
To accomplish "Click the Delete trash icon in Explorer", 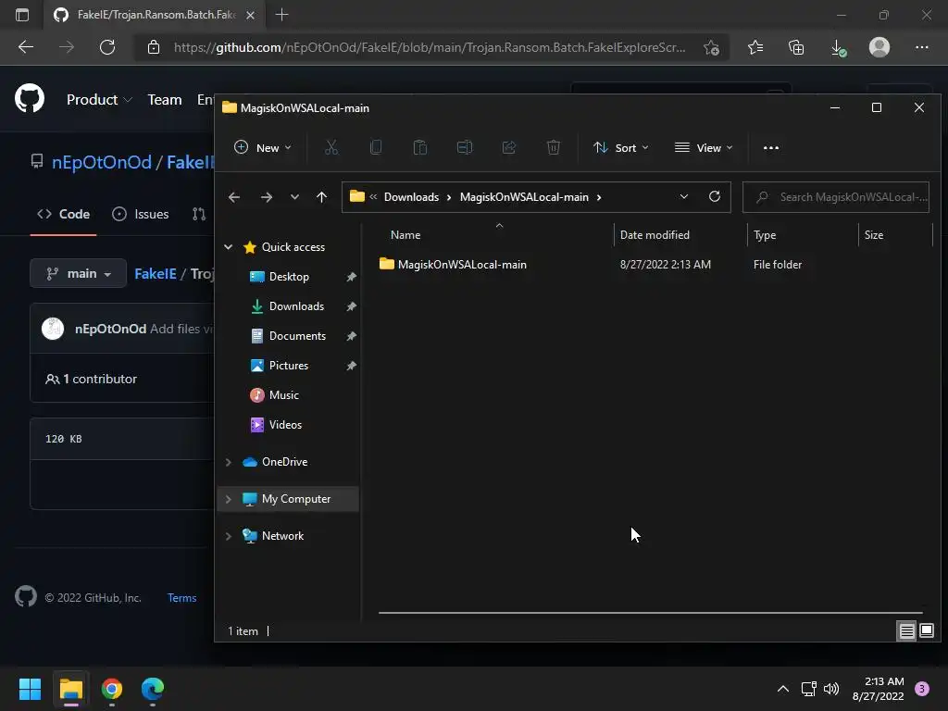I will (554, 147).
